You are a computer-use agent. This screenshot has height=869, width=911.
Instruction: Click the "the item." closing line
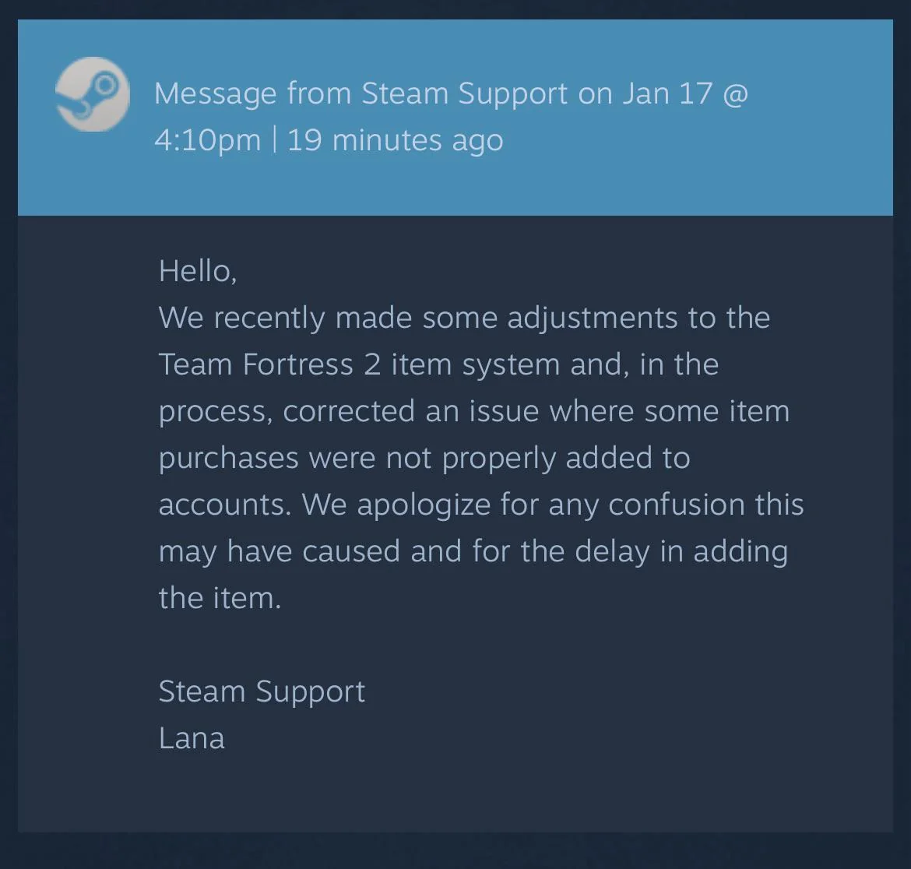coord(220,598)
